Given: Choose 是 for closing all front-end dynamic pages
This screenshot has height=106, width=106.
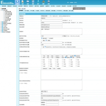Looking at the screenshot, I should (x=42, y=47).
